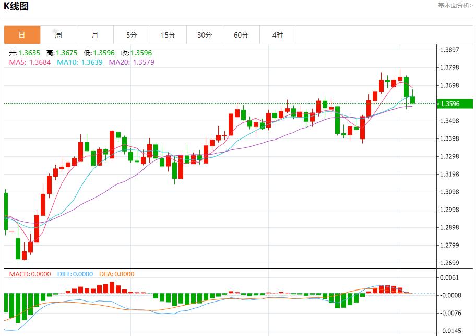Choose the 60分 interval tab
This screenshot has height=336, width=476.
[241, 35]
